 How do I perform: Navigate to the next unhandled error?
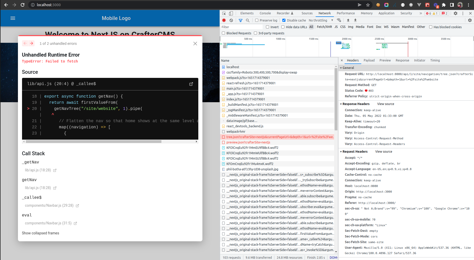coord(32,43)
